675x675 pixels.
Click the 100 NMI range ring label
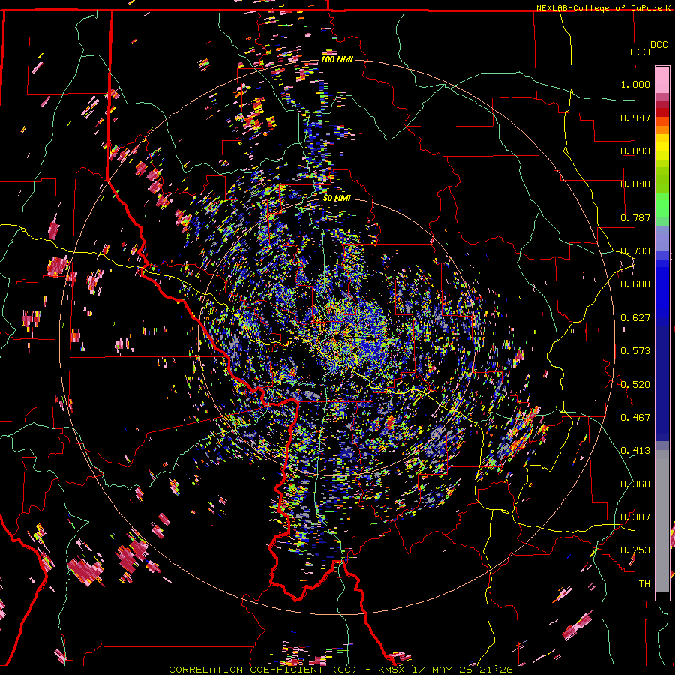click(337, 59)
